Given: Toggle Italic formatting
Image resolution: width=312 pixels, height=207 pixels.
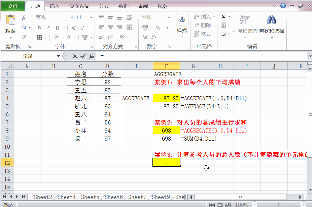Looking at the screenshot, I should [x=48, y=28].
